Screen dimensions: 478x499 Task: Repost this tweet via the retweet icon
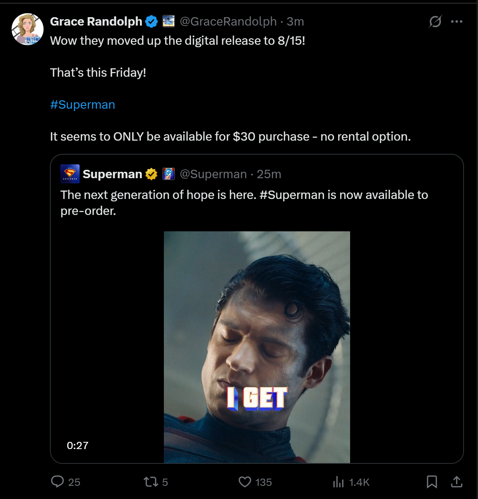click(151, 482)
